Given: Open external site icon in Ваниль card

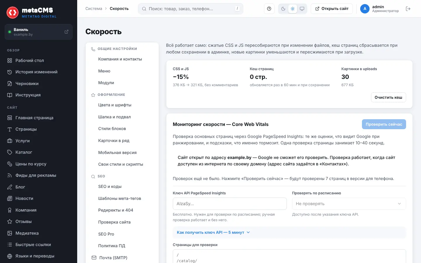Looking at the screenshot, I should 66,32.
